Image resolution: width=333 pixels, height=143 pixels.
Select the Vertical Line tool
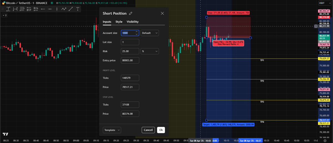57,9
